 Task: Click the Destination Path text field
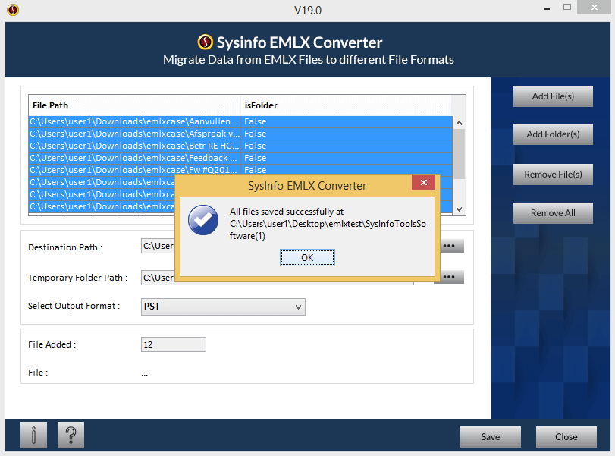point(158,246)
